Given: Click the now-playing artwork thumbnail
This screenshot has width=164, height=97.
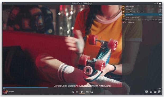Looking at the screenshot, I should pos(5,92).
